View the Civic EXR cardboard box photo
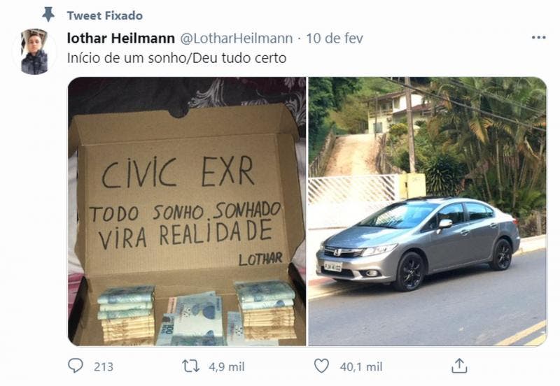 coord(187,211)
